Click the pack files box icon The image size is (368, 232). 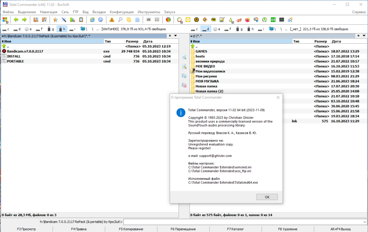(36, 20)
